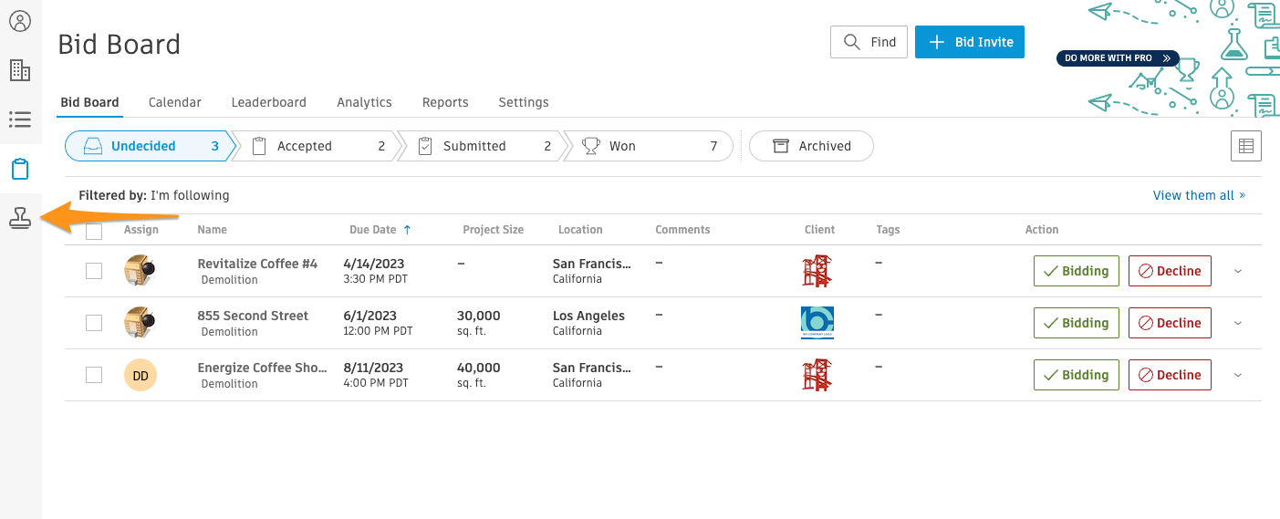Select the Revitalize Coffee #4 checkbox
Viewport: 1280px width, 519px height.
94,271
